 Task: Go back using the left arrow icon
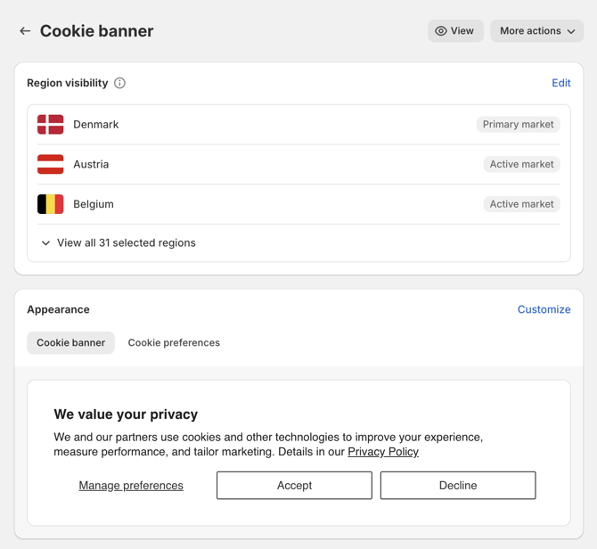[x=25, y=31]
